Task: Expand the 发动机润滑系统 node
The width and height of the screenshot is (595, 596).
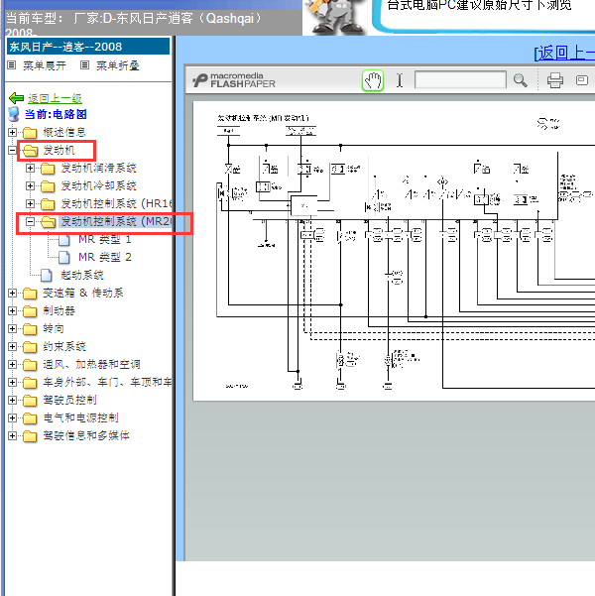Action: (30, 168)
